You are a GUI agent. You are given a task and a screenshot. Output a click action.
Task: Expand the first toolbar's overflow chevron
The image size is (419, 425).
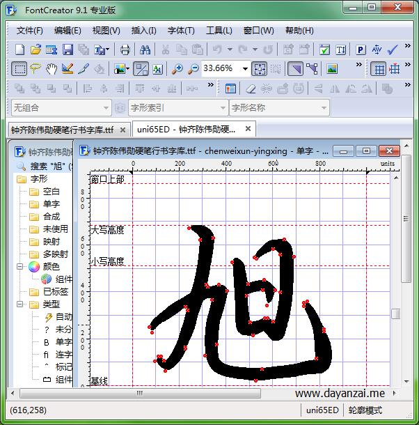[x=408, y=45]
